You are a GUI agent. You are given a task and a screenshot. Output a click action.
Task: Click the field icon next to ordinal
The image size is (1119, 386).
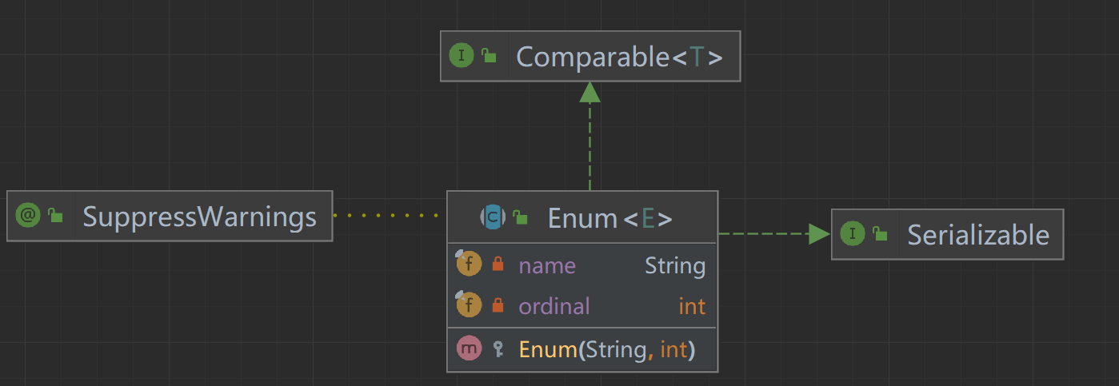tap(469, 305)
